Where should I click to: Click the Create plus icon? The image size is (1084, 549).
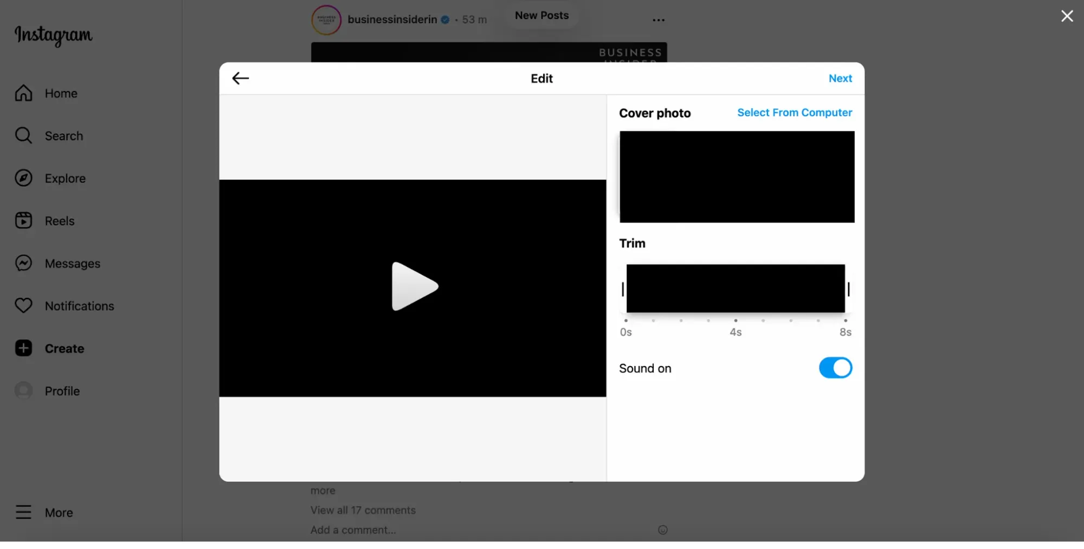tap(23, 348)
